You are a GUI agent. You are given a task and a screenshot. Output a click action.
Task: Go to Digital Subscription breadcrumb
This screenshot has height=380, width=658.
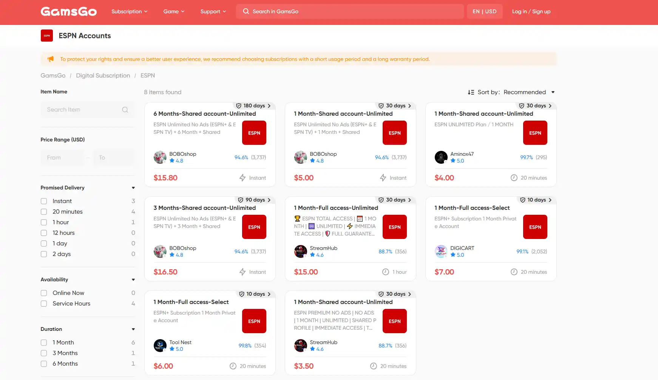pyautogui.click(x=103, y=76)
